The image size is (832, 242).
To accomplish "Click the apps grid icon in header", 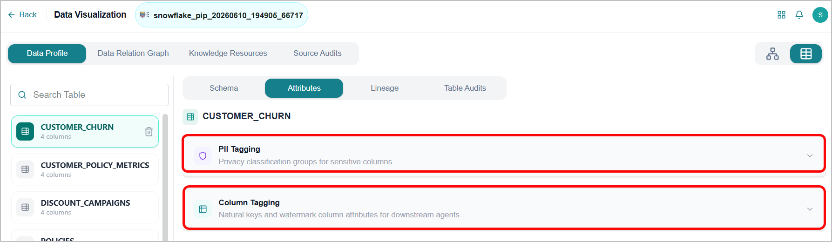I will coord(781,15).
